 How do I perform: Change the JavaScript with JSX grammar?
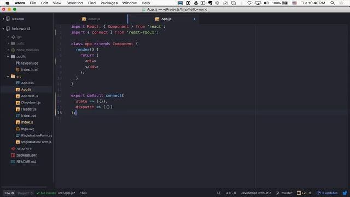(256, 193)
